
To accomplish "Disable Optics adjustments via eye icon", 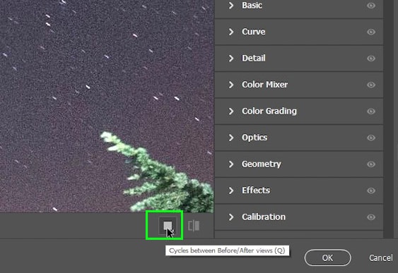I will click(x=371, y=138).
